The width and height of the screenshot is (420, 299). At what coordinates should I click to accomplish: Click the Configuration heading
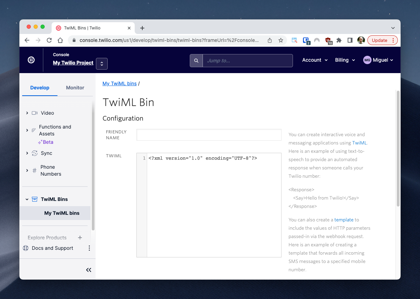click(123, 118)
